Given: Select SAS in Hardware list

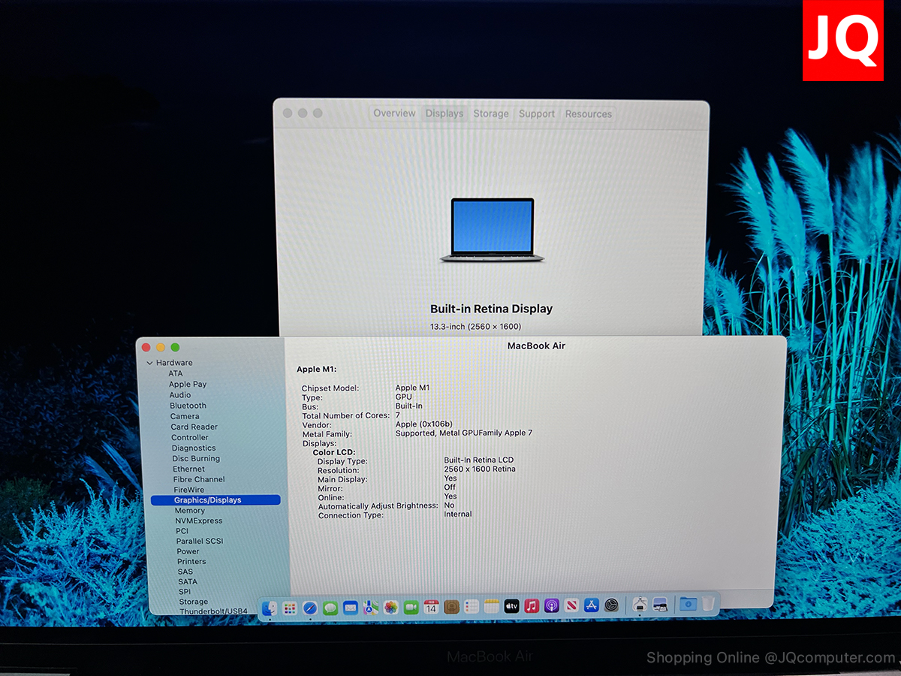Looking at the screenshot, I should 185,572.
